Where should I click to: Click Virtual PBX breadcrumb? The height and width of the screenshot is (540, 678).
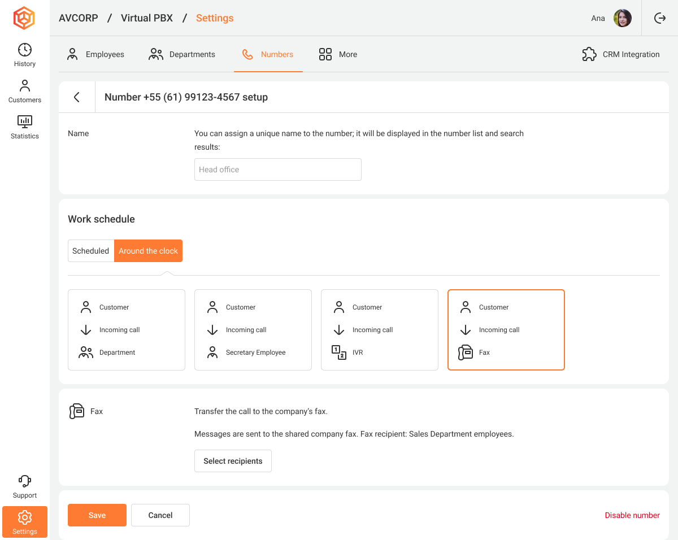[x=147, y=18]
